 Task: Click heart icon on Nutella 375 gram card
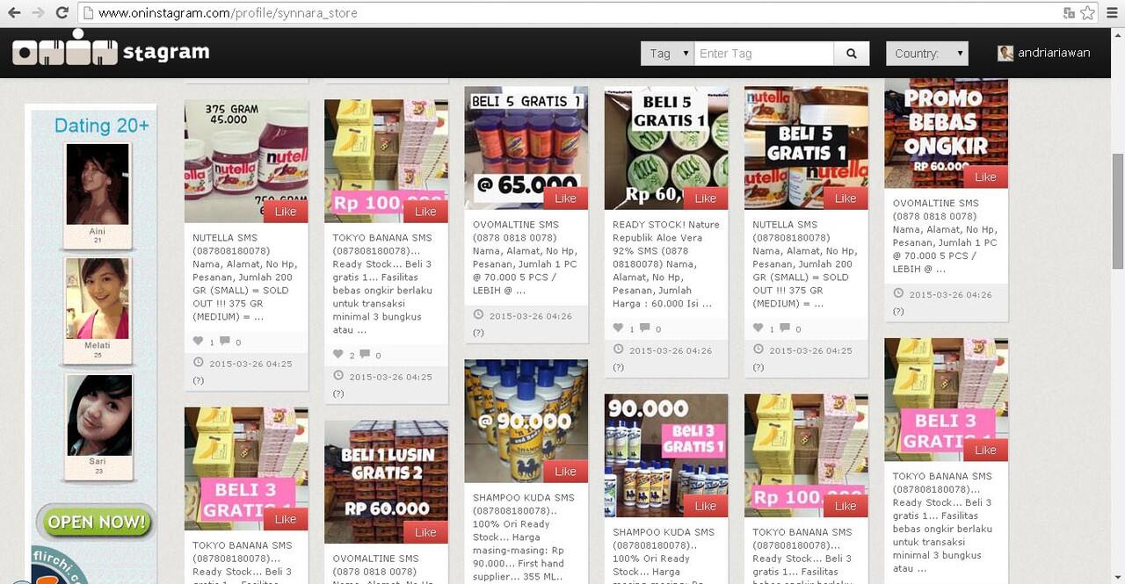[198, 342]
